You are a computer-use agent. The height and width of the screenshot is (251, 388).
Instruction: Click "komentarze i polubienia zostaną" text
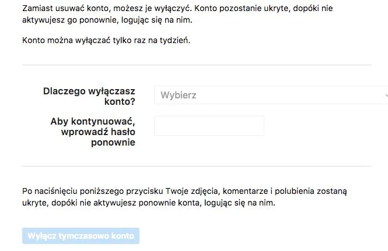285,191
